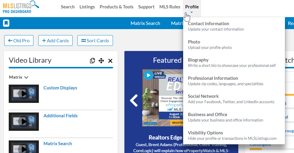Click the Sort Cards button

pos(95,40)
